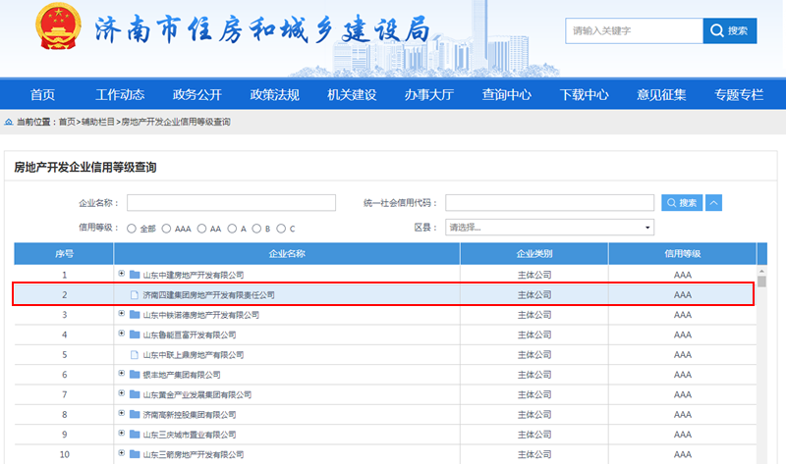The image size is (786, 464).
Task: Click folder icon beside 银丰地产集团有限公司
Action: [135, 375]
